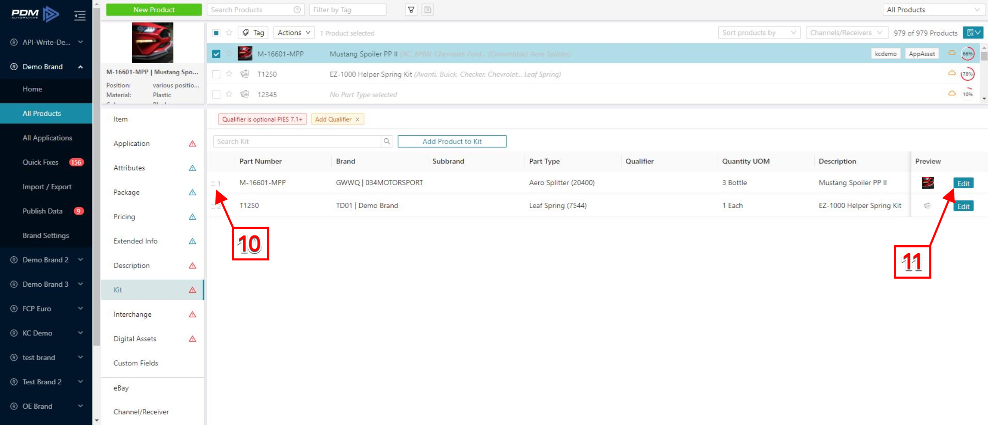
Task: Open Brand Settings page
Action: 46,235
